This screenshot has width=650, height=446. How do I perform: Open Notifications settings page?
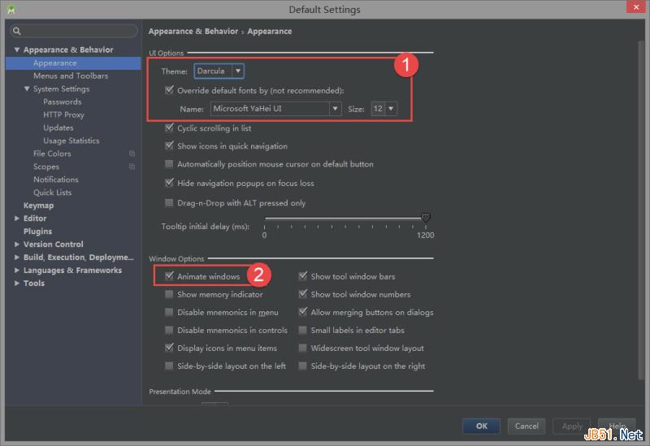click(56, 180)
